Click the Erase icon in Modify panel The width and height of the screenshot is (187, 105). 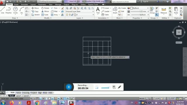click(63, 8)
